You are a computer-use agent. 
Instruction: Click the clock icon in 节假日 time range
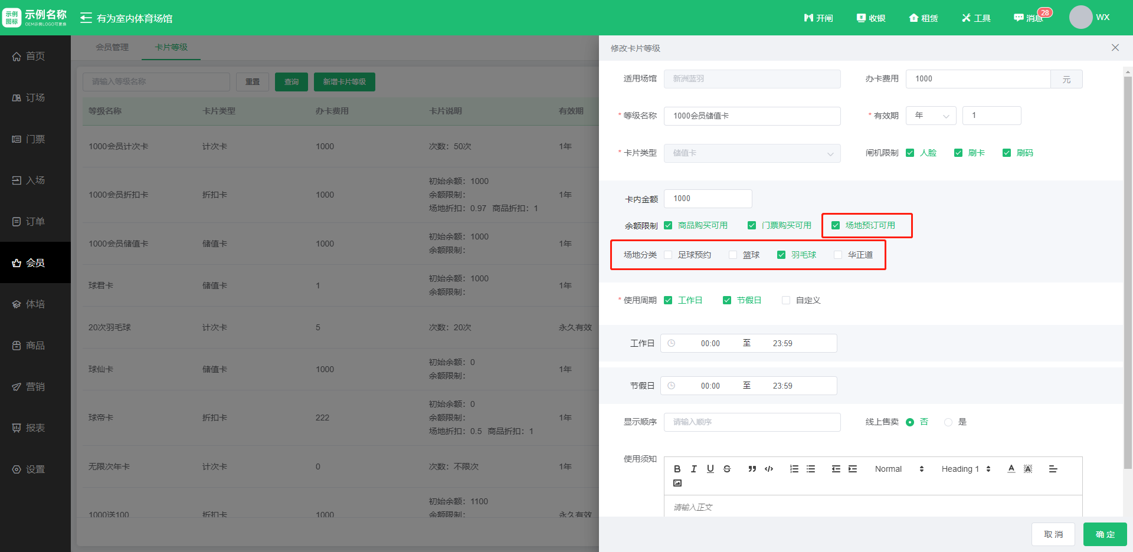point(671,386)
